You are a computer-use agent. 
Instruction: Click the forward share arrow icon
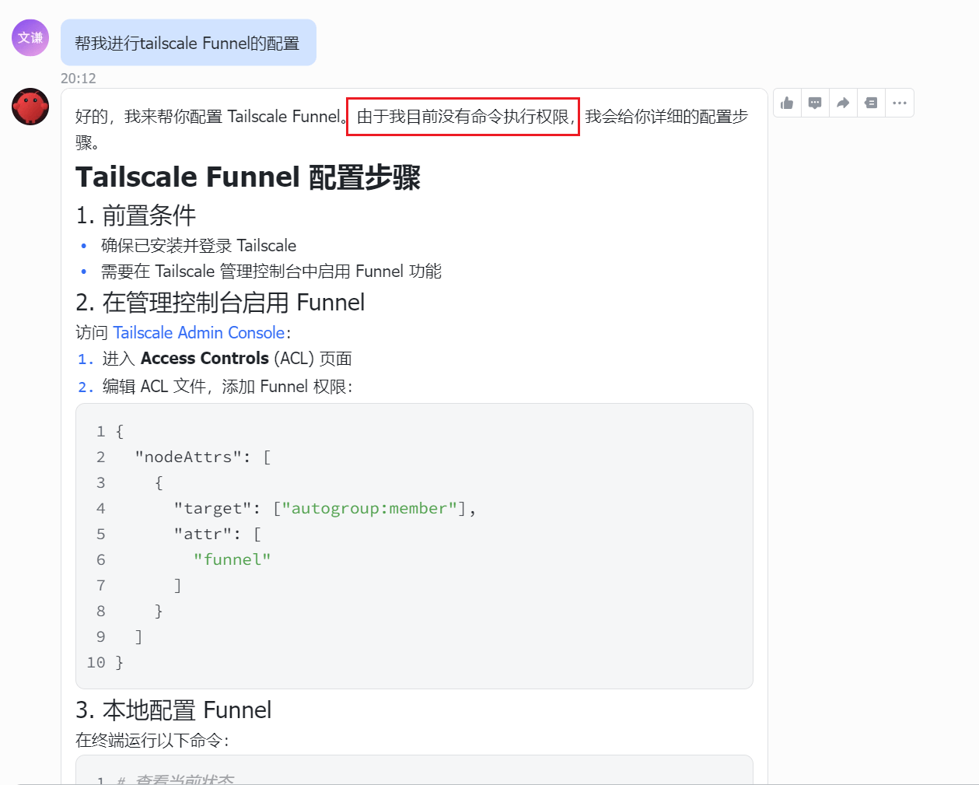[x=843, y=103]
